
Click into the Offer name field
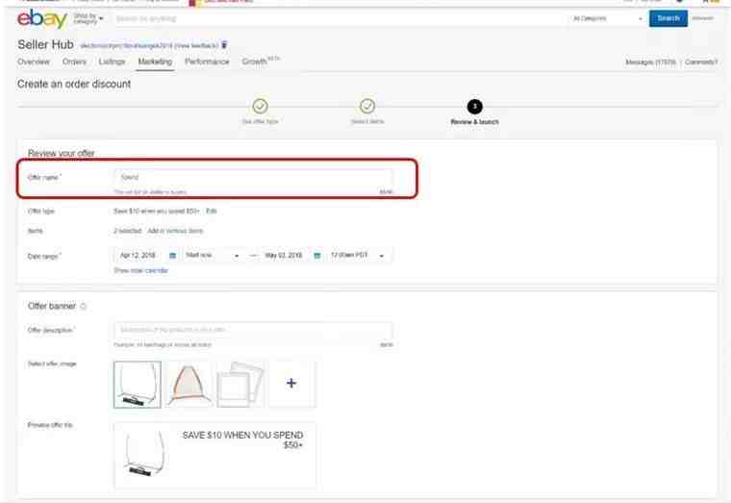coord(253,178)
